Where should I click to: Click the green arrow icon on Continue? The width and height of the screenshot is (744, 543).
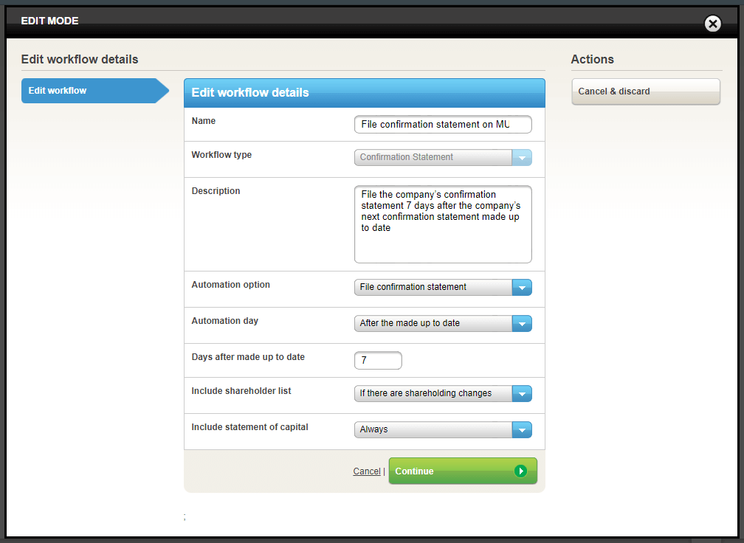[x=521, y=471]
